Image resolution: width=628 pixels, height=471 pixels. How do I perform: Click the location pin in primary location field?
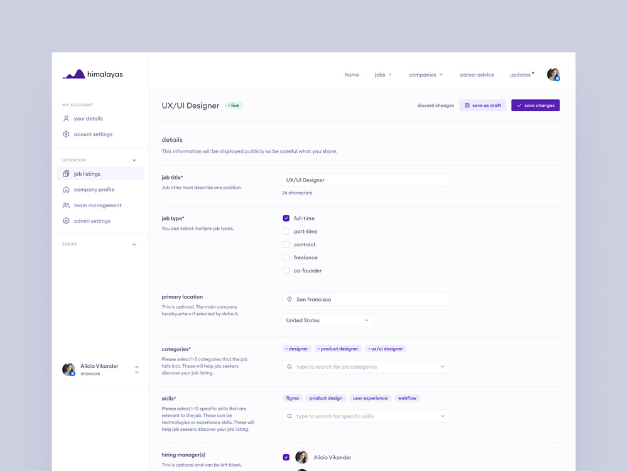coord(290,299)
